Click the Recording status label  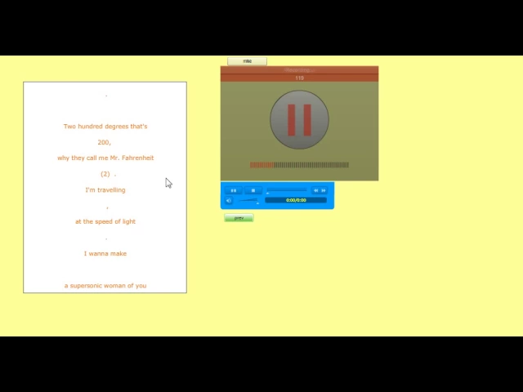click(299, 70)
